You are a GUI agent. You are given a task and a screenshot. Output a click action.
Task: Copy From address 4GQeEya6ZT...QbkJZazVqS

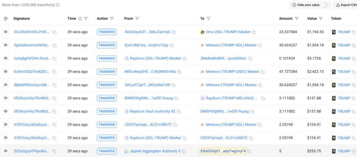tap(174, 32)
